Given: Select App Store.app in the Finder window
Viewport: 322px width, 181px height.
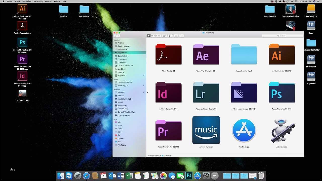Looking at the screenshot, I should tap(244, 130).
